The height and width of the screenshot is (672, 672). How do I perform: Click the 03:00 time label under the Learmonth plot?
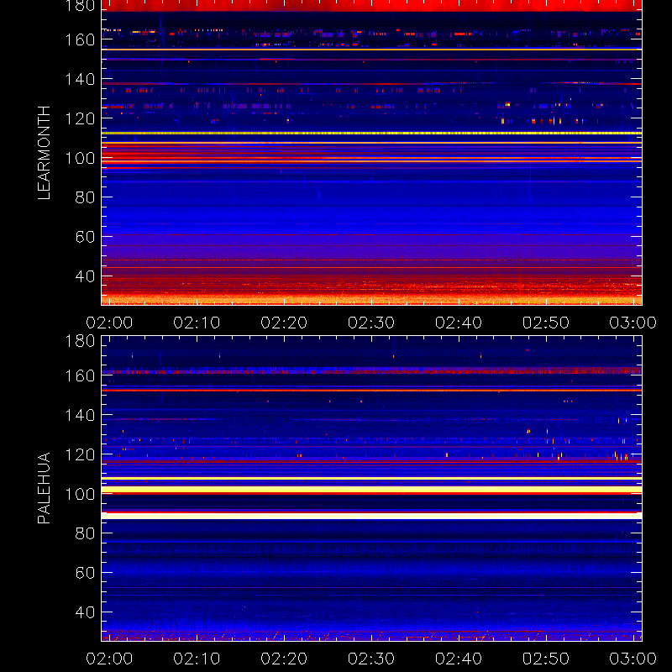click(633, 323)
